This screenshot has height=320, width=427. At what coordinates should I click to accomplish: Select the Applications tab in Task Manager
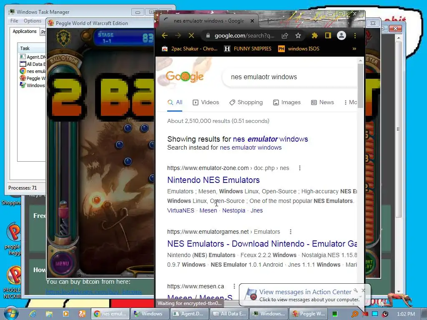25,31
